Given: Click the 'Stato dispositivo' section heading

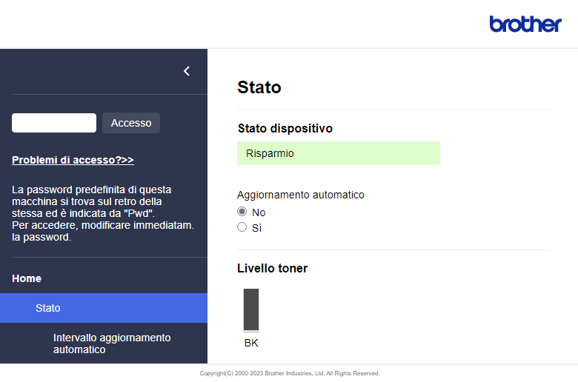Looking at the screenshot, I should (285, 128).
